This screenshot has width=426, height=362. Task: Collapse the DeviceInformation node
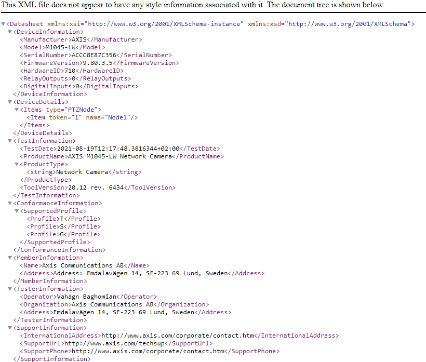[x=10, y=32]
